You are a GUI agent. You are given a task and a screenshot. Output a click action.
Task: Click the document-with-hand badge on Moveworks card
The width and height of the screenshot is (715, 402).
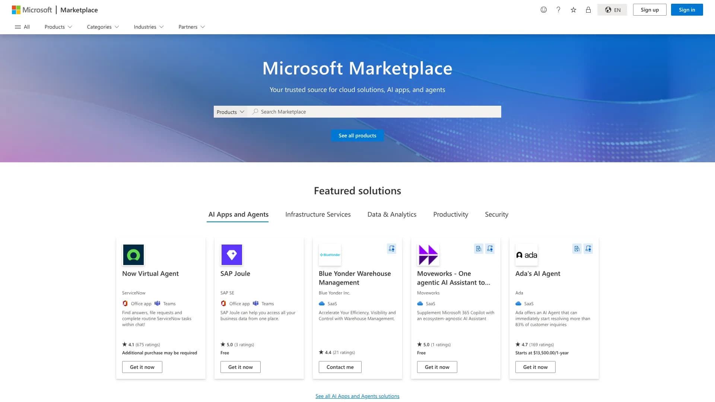tap(479, 249)
